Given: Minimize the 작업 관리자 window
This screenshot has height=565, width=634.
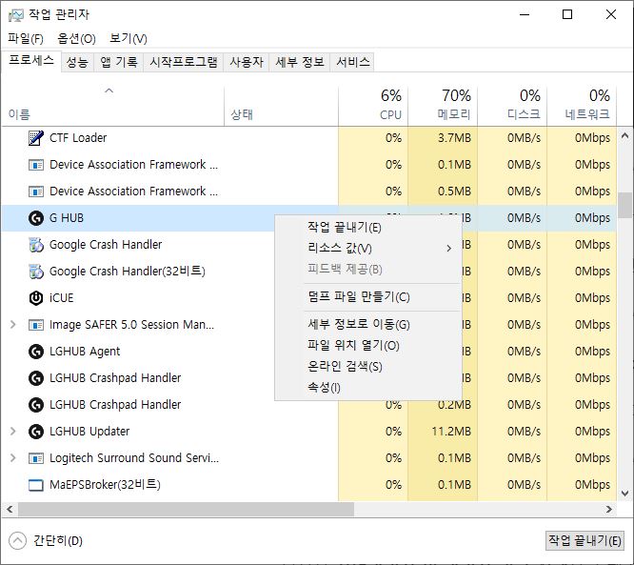Looking at the screenshot, I should (x=525, y=15).
